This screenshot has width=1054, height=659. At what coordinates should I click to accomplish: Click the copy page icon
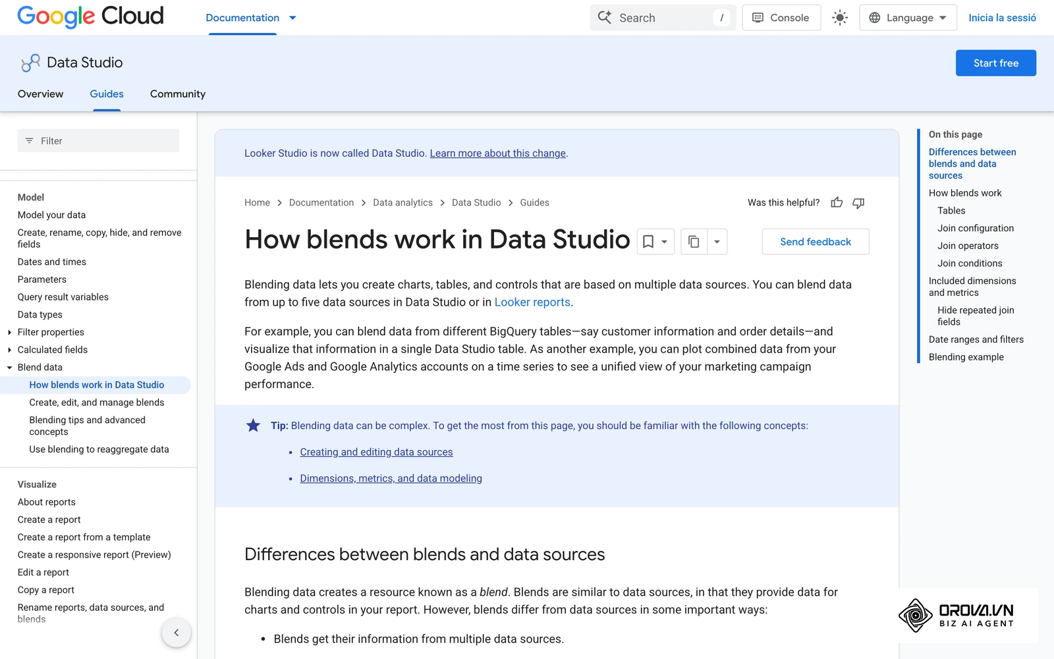click(694, 242)
